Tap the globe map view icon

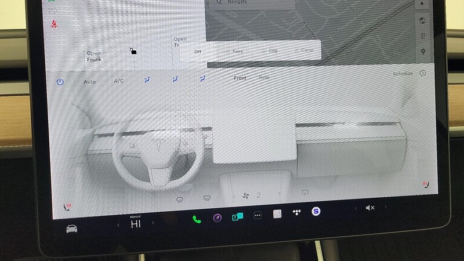422,20
